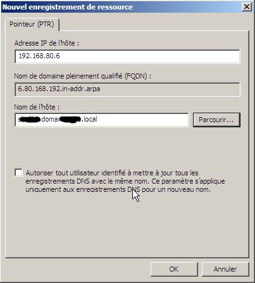Click the 'Adresse IP de l'hôte :' label

click(x=47, y=43)
